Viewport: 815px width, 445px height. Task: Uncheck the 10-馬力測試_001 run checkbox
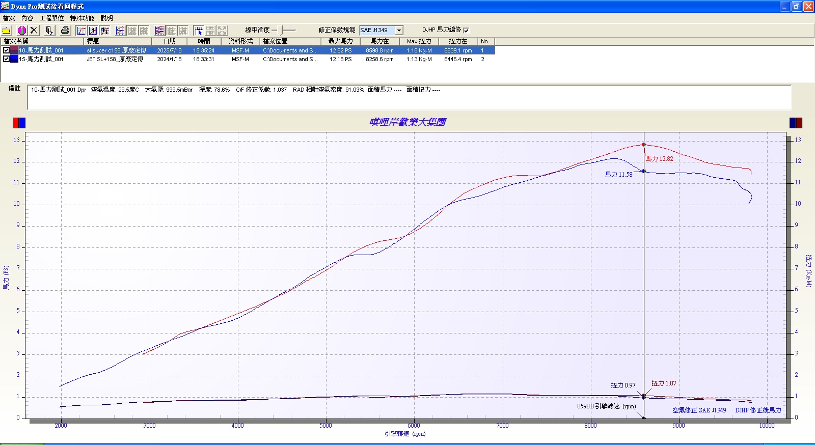(6, 50)
